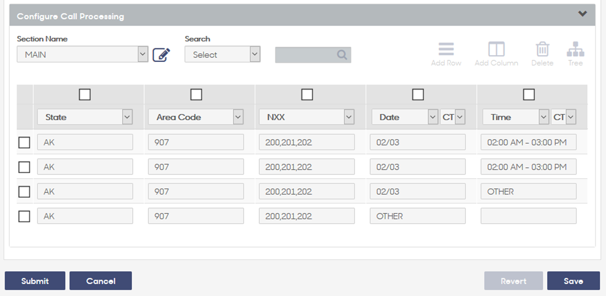Open the Area Code column type dropdown
This screenshot has height=296, width=606.
[x=196, y=117]
